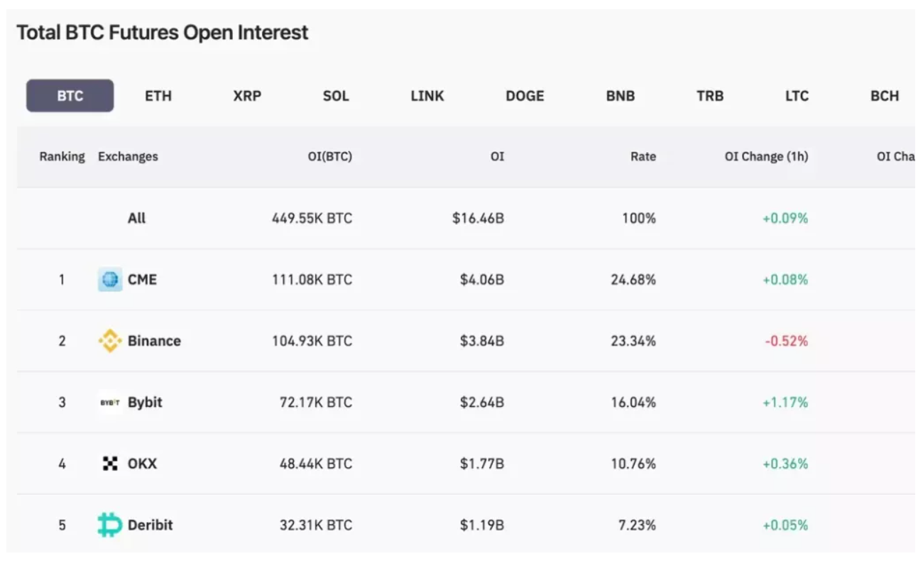
Task: Click the CME exchange logo icon
Action: [x=110, y=280]
